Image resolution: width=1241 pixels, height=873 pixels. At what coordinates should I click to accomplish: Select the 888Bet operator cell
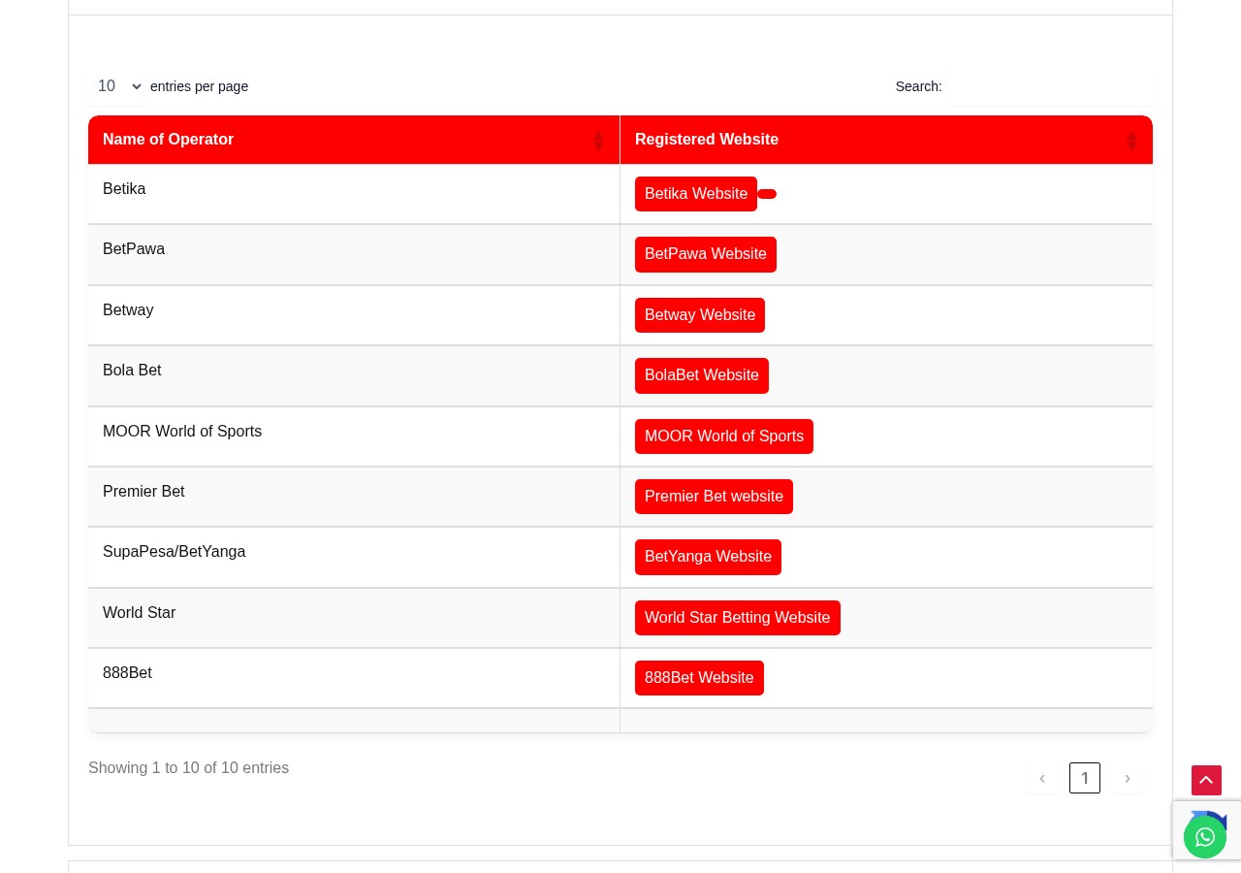point(354,678)
